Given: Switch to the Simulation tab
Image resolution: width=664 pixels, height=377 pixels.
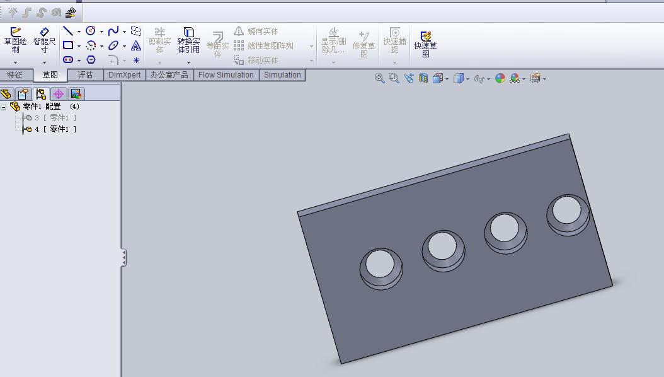Looking at the screenshot, I should tap(282, 75).
